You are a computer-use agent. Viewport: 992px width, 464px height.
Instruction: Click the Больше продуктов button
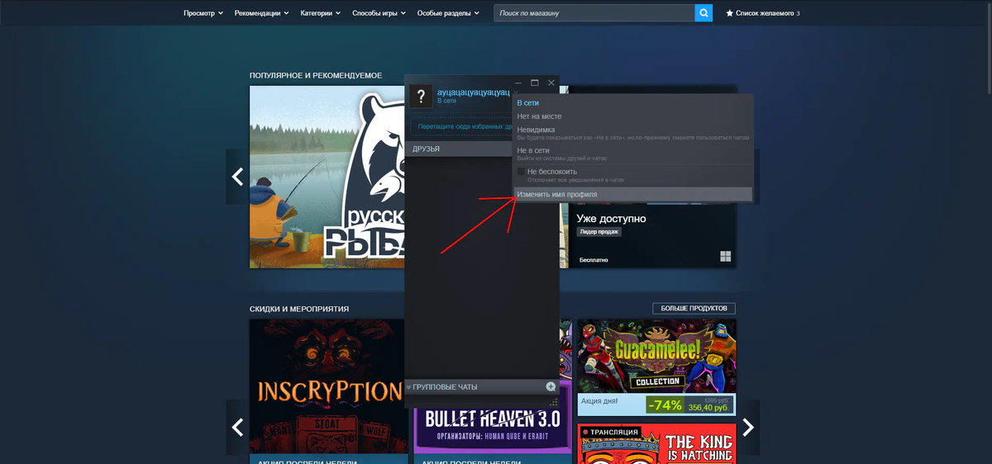tap(694, 309)
